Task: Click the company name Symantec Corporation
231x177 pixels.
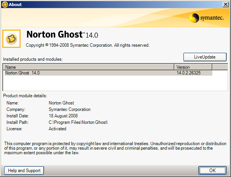Action: point(70,109)
